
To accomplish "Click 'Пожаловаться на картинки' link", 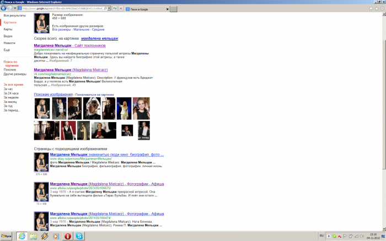I will pyautogui.click(x=94, y=95).
